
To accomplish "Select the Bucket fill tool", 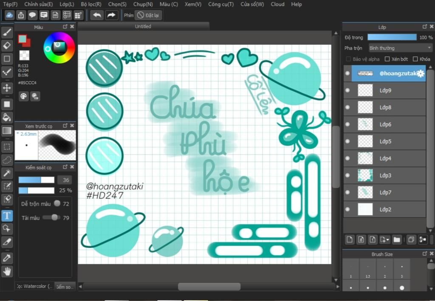I will pos(7,117).
